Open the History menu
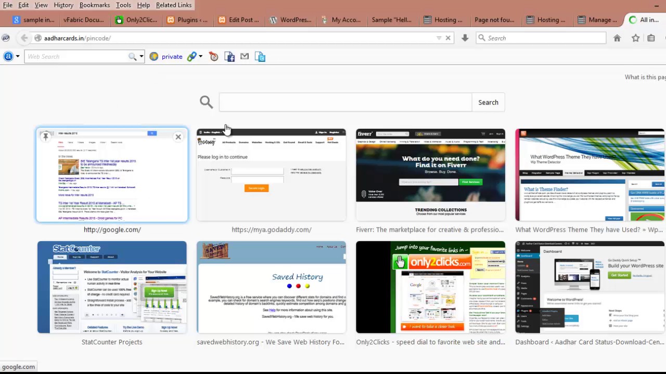Image resolution: width=666 pixels, height=374 pixels. point(63,5)
